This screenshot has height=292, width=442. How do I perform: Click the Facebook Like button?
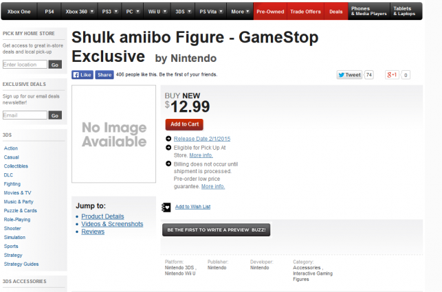tap(82, 75)
